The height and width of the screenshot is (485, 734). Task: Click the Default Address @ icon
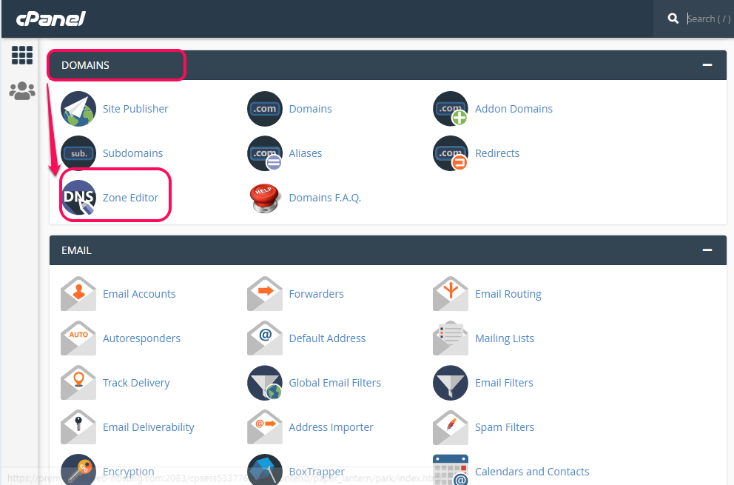[x=264, y=338]
